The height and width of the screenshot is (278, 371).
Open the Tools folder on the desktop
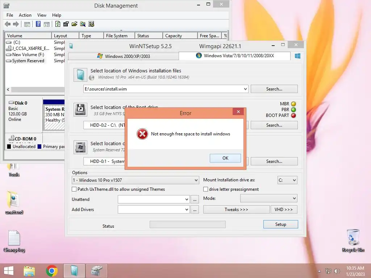pos(14,170)
